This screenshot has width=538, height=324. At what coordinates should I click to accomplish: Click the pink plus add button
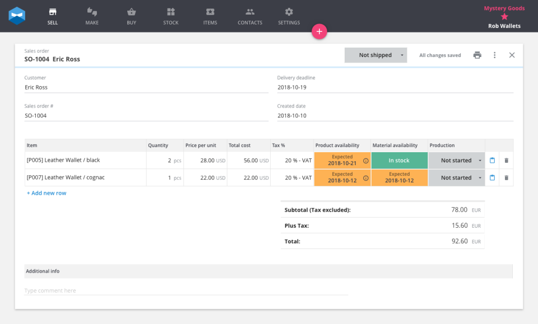pos(319,31)
